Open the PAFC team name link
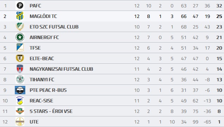The height and width of the screenshot is (127, 224). [35, 6]
